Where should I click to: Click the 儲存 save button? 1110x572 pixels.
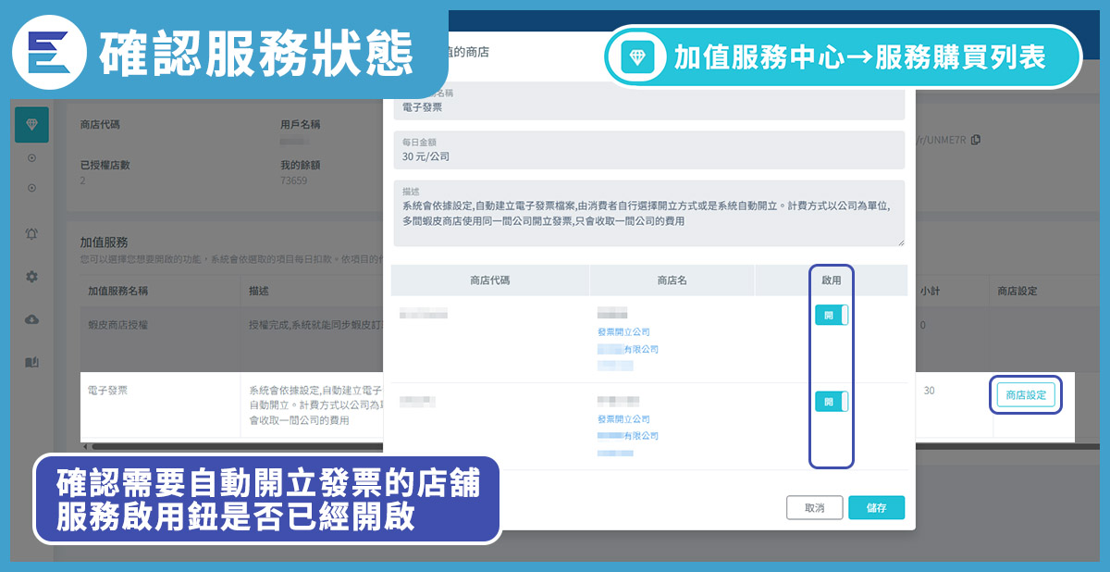coord(876,507)
